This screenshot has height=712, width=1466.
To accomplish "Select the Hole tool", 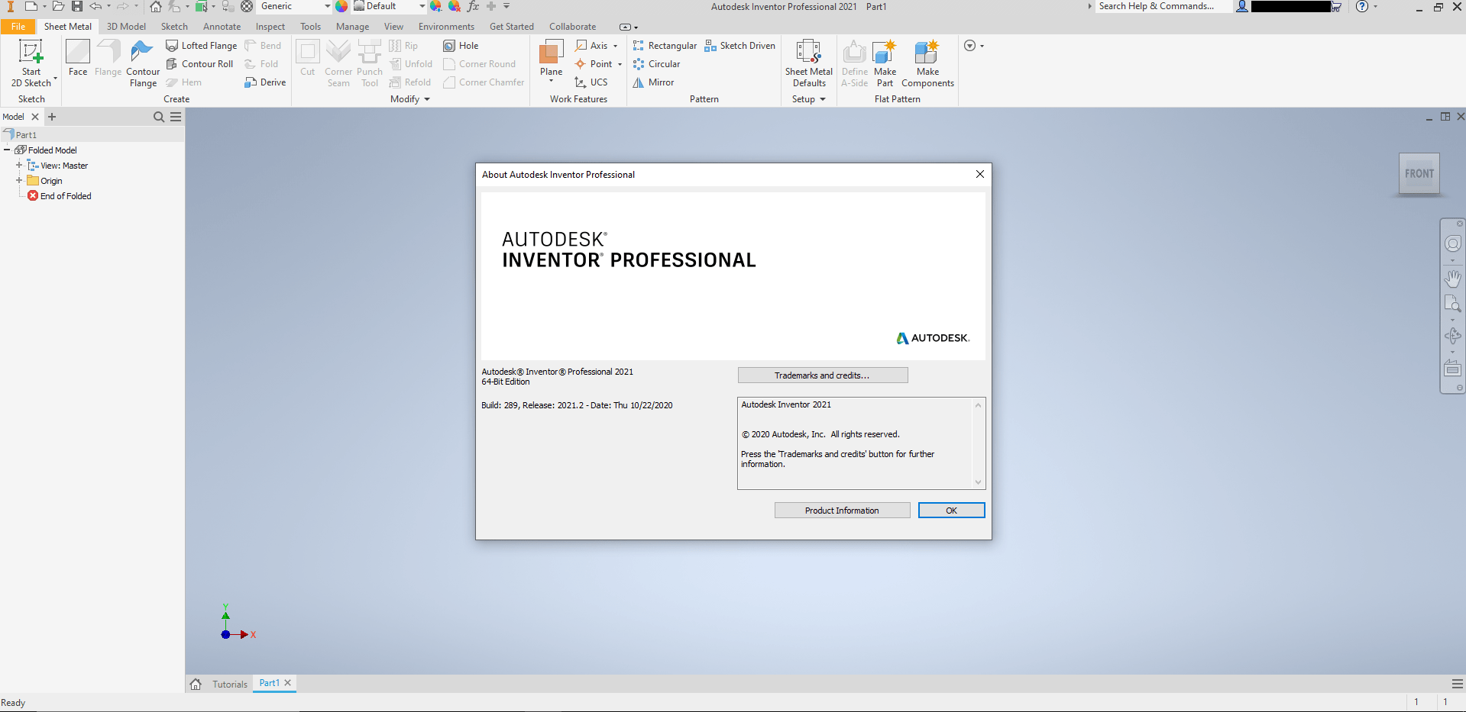I will point(461,46).
